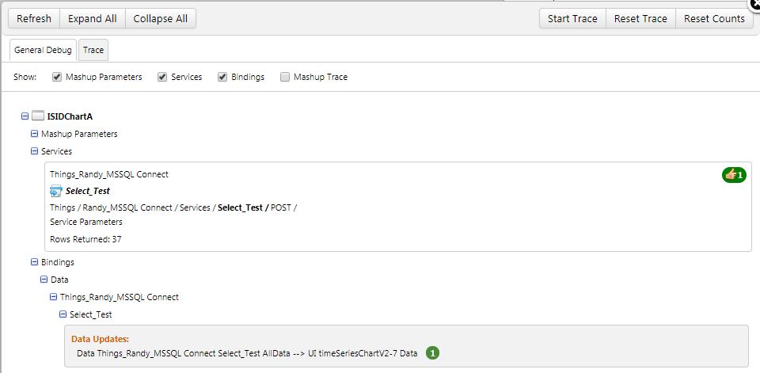The width and height of the screenshot is (760, 373).
Task: Collapse the ISIDChartA tree node
Action: (x=25, y=116)
